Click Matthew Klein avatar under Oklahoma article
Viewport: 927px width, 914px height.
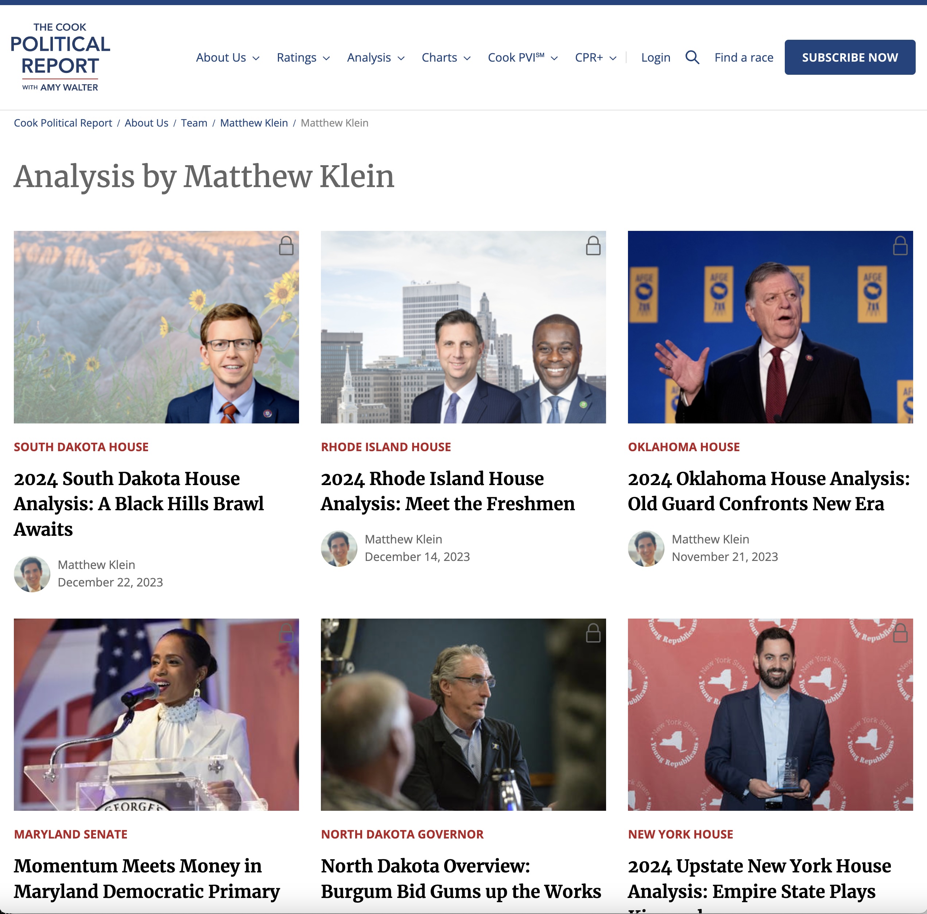pyautogui.click(x=646, y=549)
